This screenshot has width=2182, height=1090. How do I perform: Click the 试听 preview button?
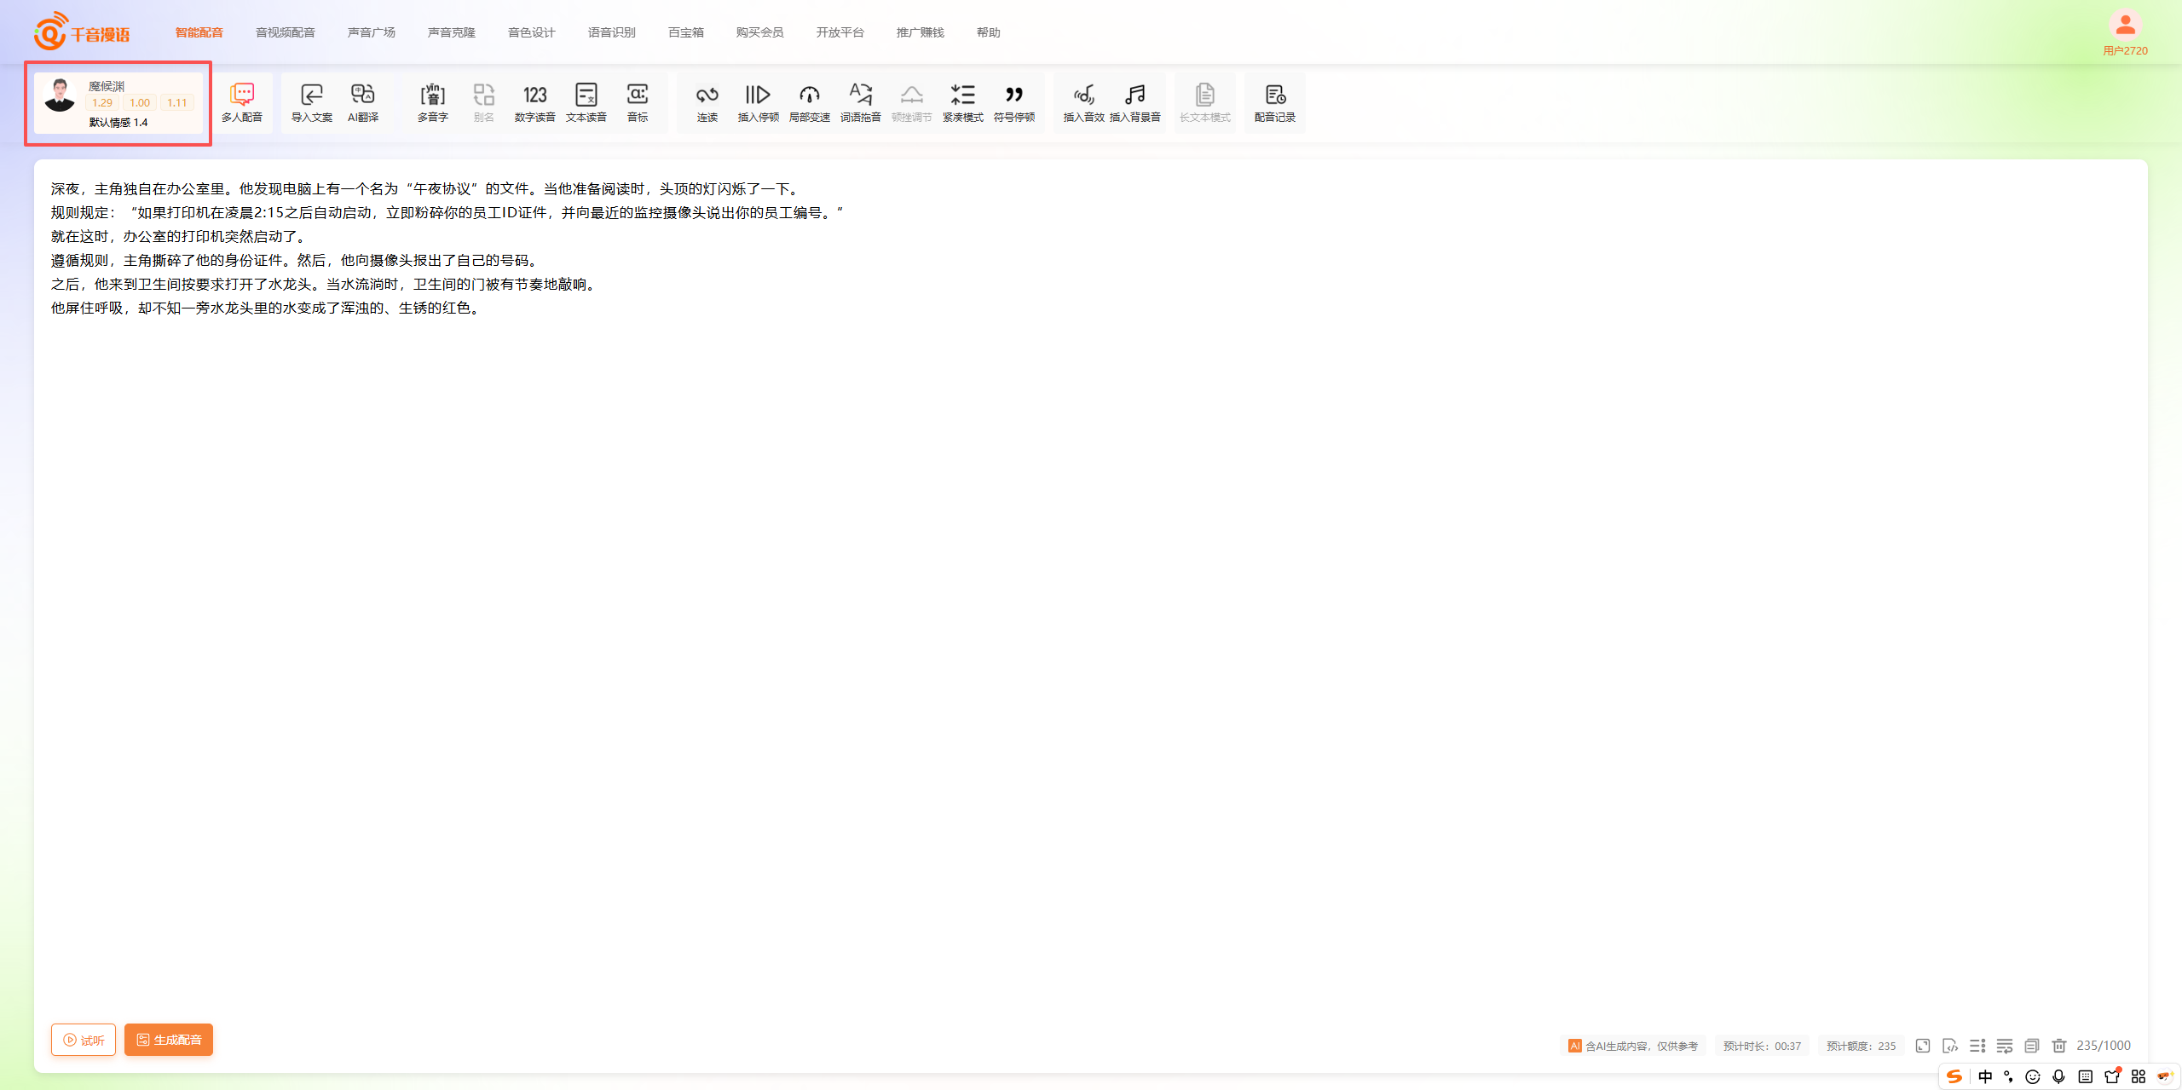click(x=84, y=1040)
